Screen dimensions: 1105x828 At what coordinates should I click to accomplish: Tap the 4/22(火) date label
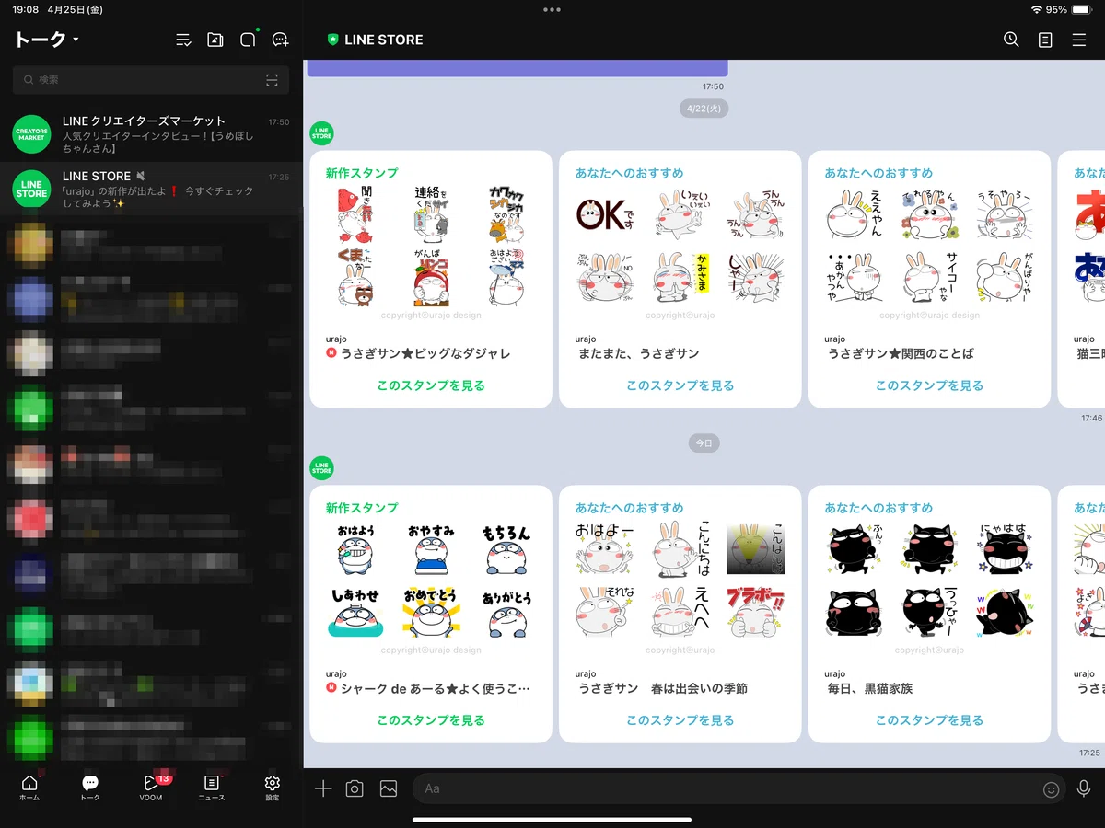pos(704,109)
